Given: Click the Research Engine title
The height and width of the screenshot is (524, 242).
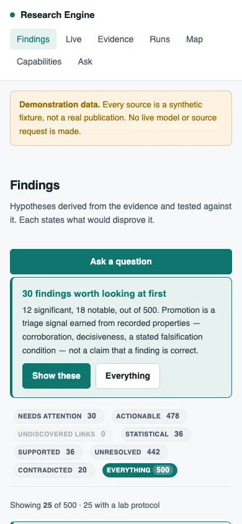Looking at the screenshot, I should (x=58, y=15).
